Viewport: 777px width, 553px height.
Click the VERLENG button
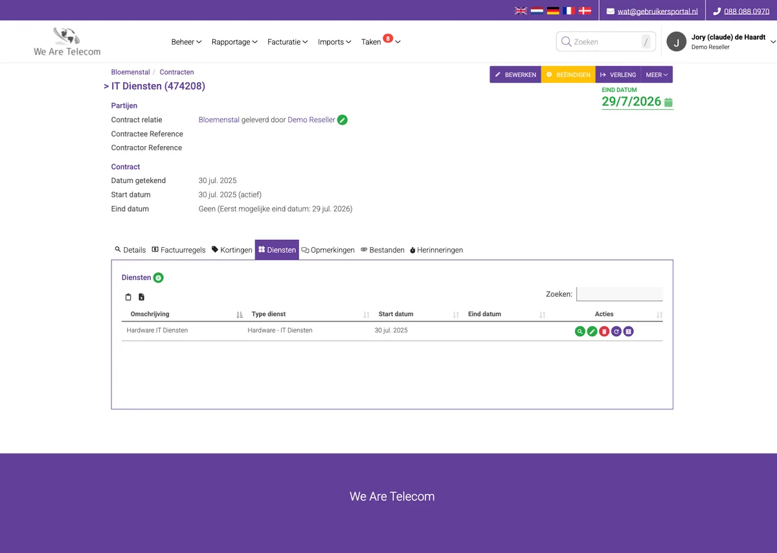coord(618,74)
